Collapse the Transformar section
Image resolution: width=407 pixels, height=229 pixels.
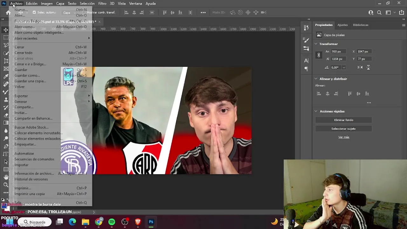316,44
